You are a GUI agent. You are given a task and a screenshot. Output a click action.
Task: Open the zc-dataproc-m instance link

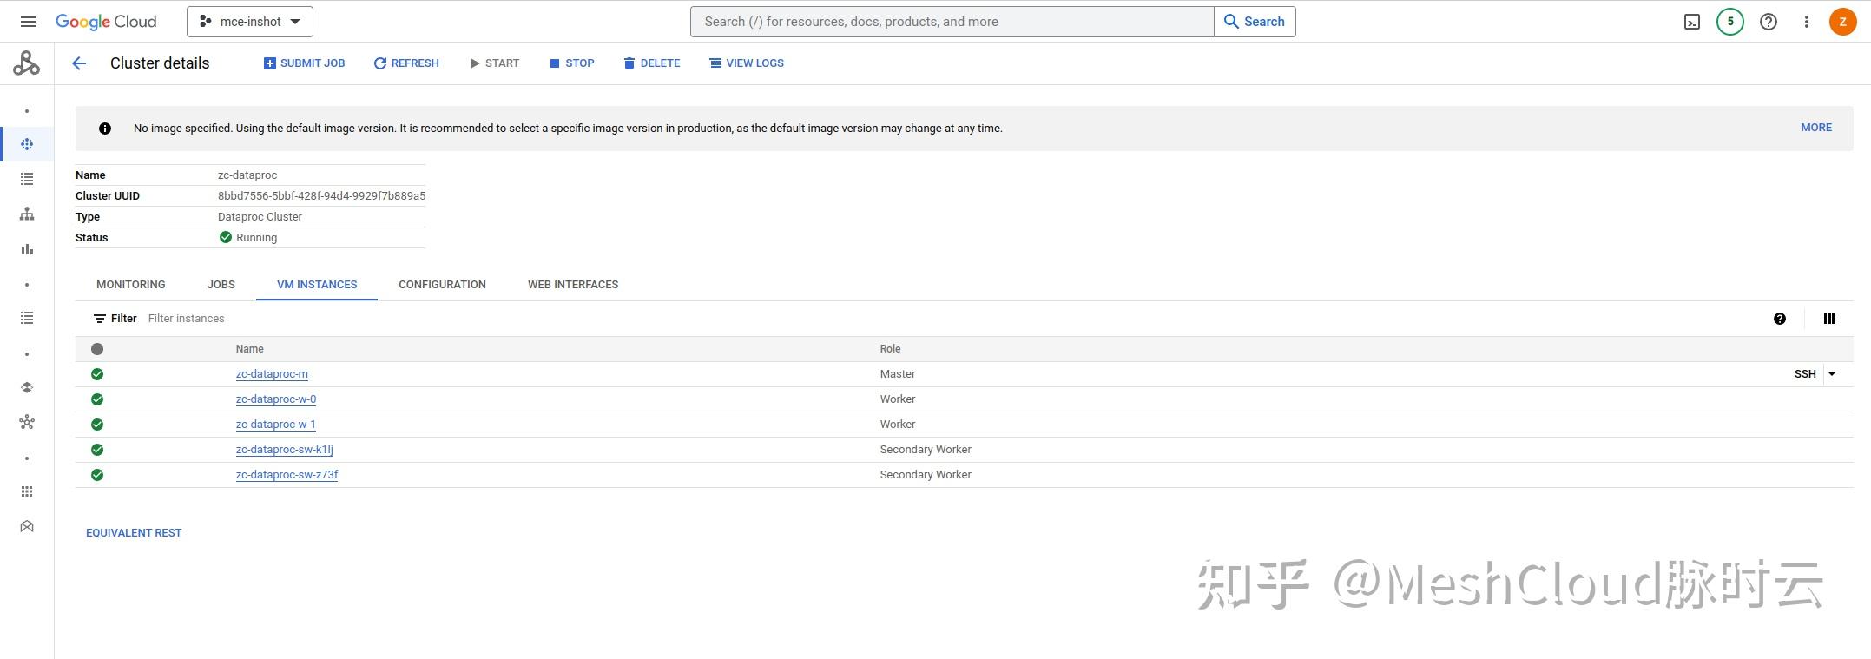(x=272, y=374)
